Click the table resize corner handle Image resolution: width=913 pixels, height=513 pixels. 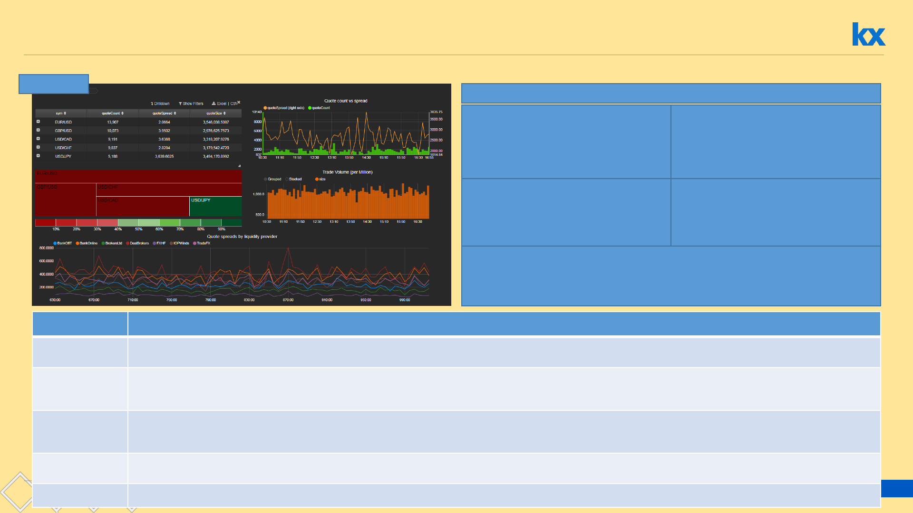tap(239, 166)
